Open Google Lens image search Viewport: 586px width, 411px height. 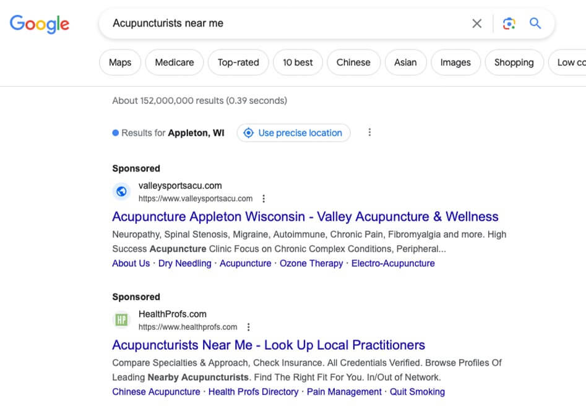point(509,24)
